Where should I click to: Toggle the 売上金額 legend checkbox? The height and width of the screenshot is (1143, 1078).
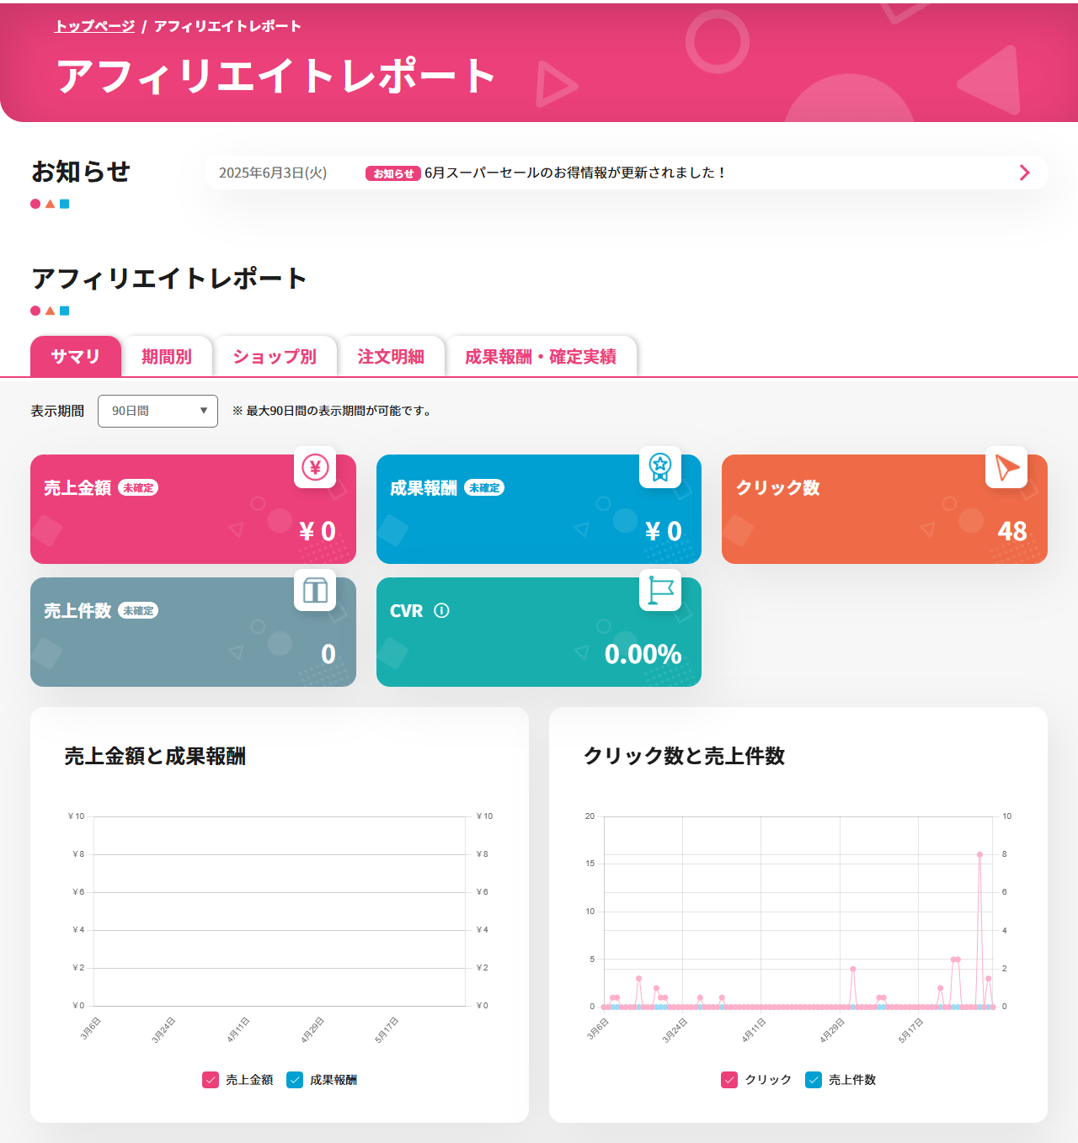[211, 1080]
